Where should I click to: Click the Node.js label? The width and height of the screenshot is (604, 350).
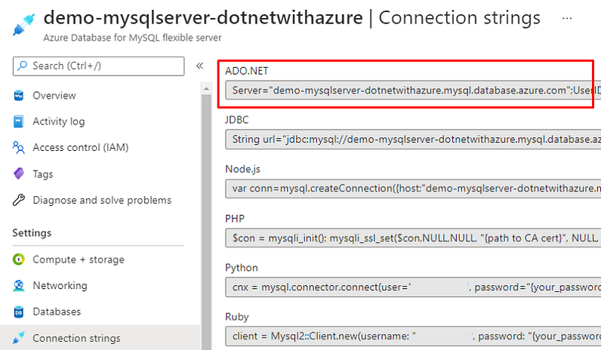(242, 169)
